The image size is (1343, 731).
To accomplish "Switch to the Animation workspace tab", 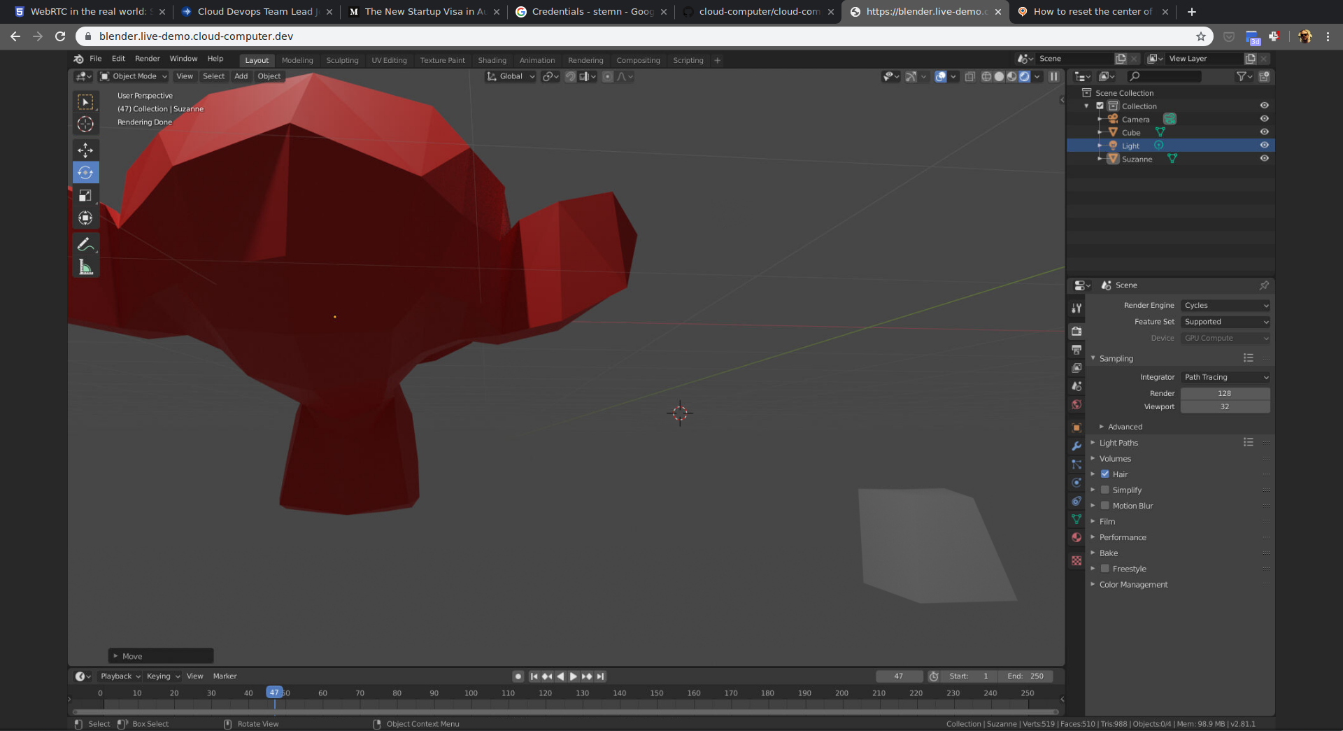I will [x=537, y=60].
